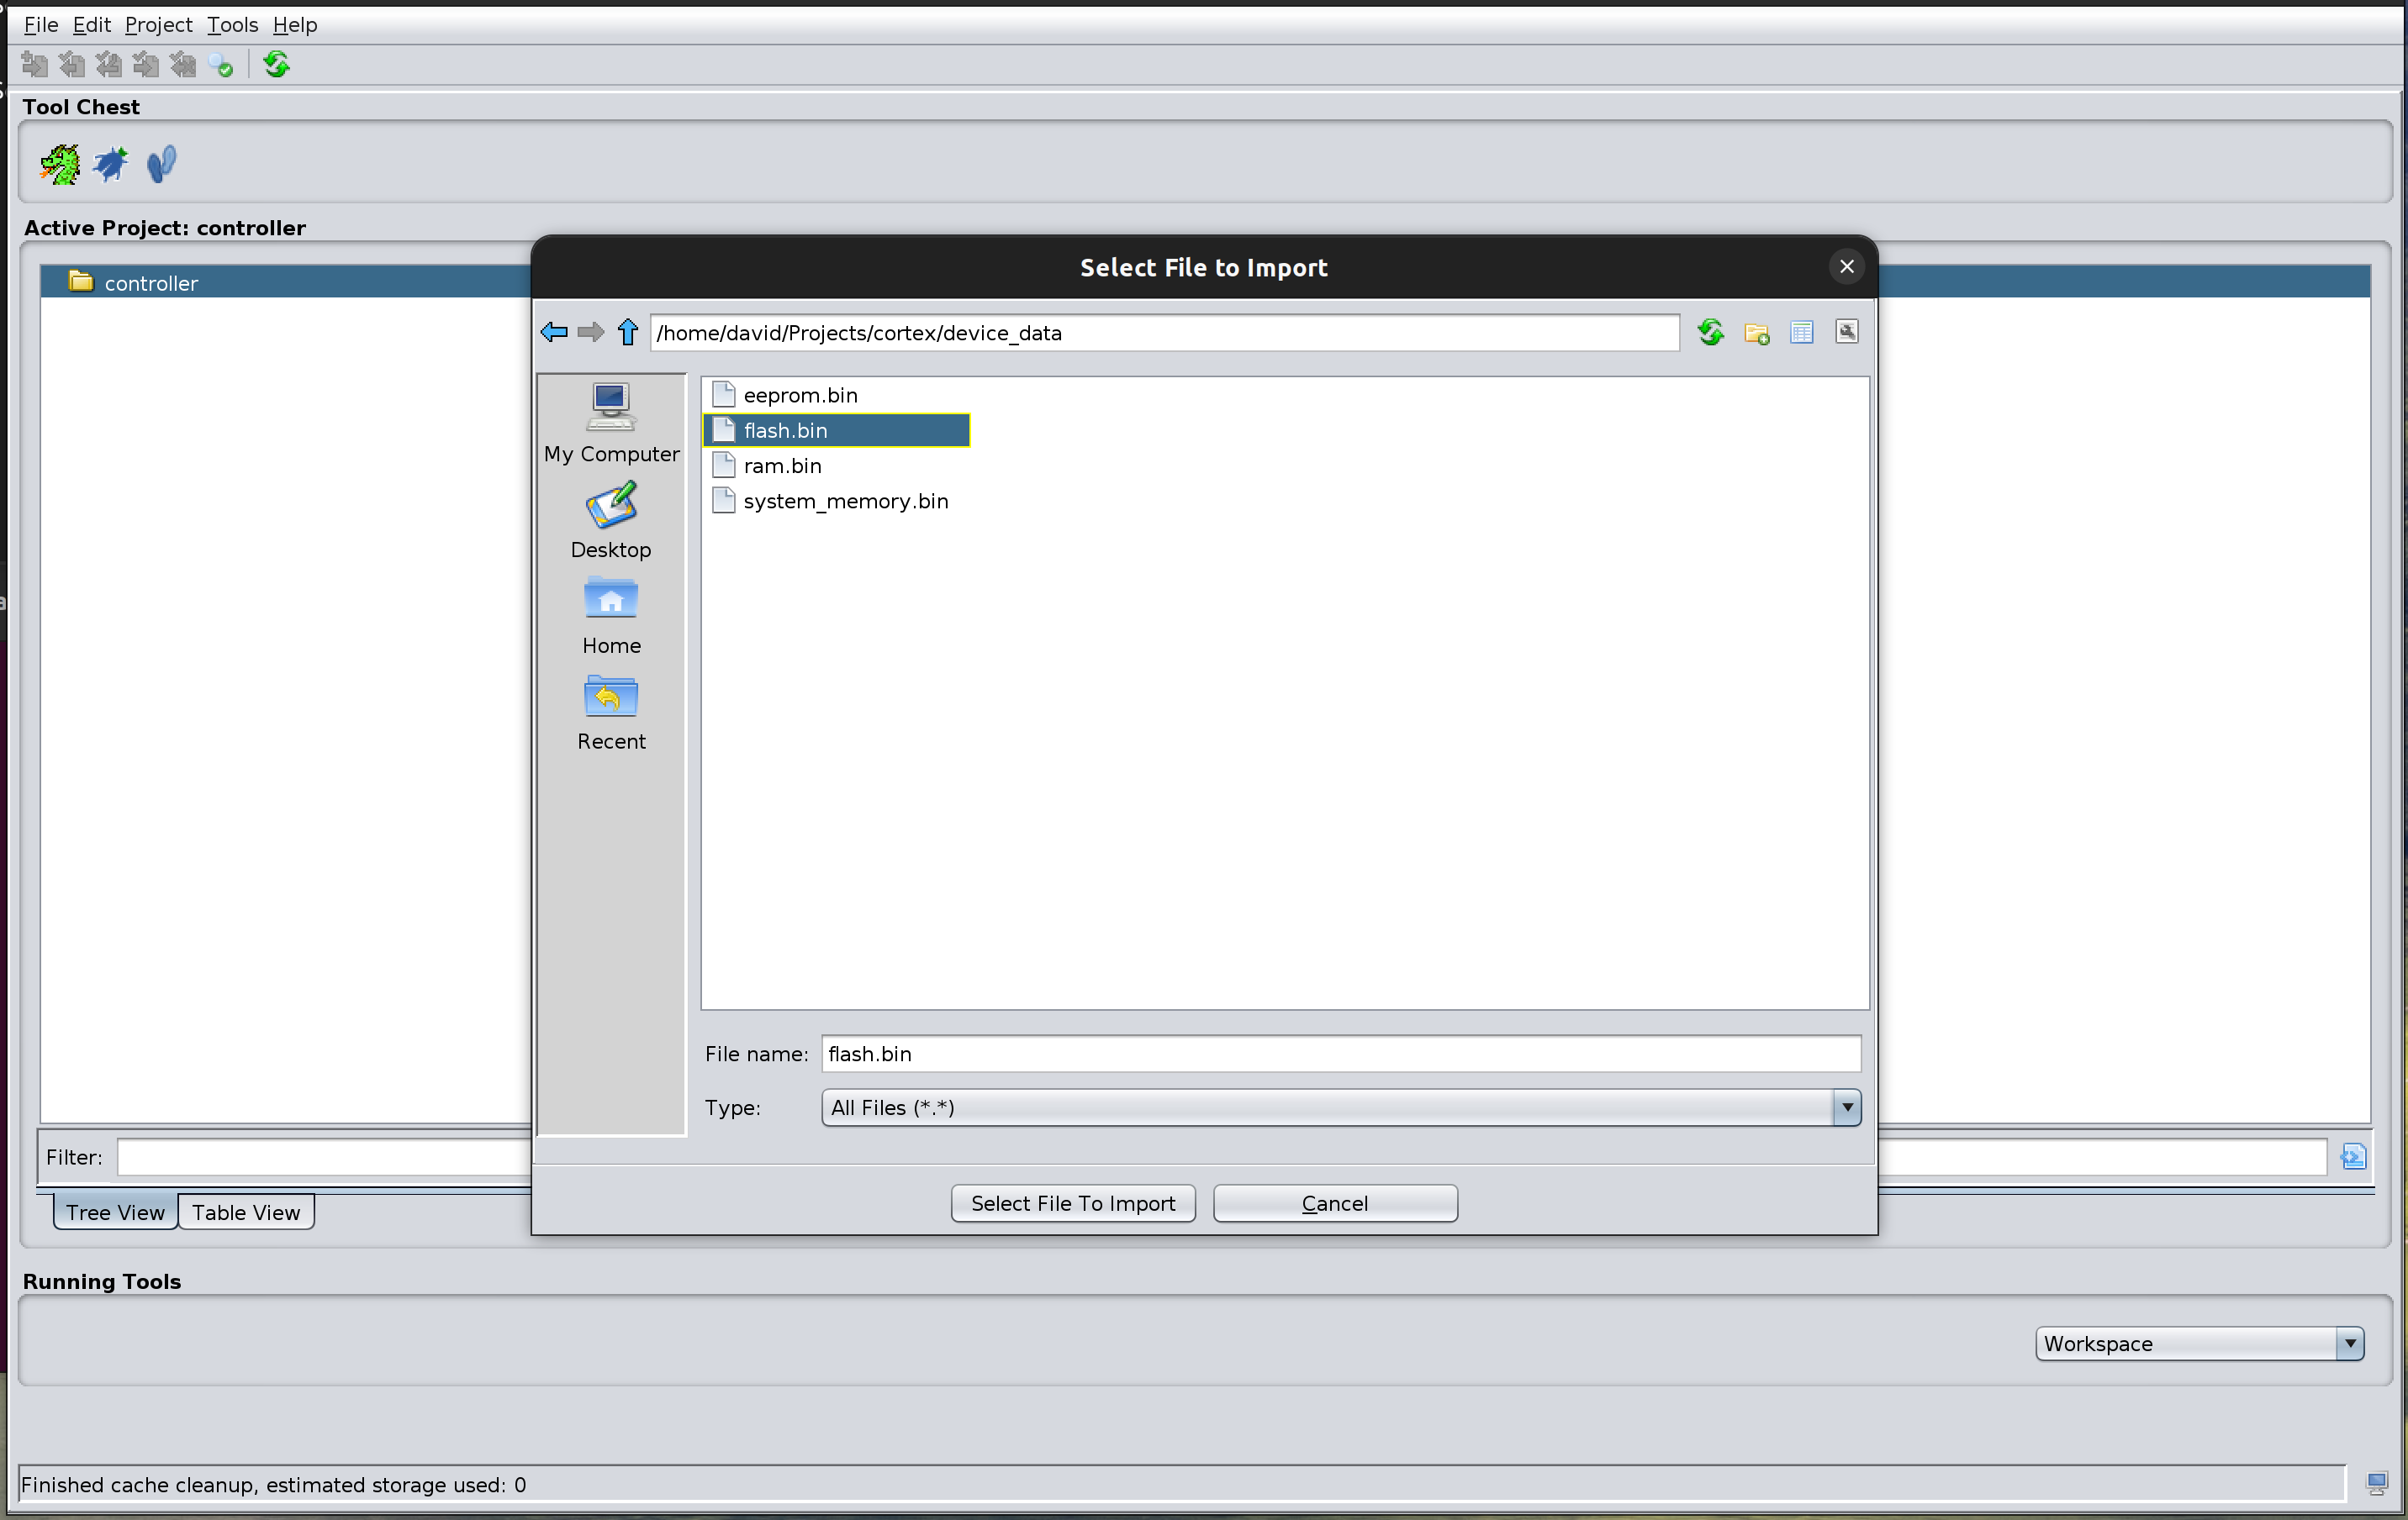The width and height of the screenshot is (2408, 1520).
Task: Click the Check Out file toolbar icon
Action: [x=71, y=65]
